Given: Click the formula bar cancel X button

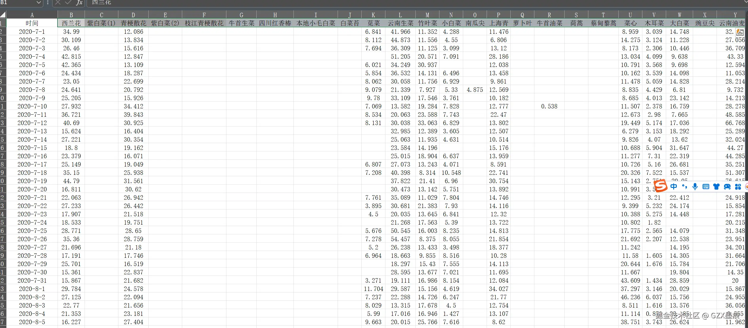Looking at the screenshot, I should (x=58, y=3).
